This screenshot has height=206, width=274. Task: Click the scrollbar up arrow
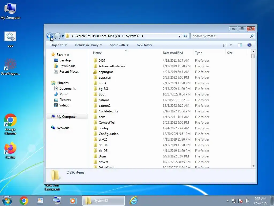click(x=253, y=52)
